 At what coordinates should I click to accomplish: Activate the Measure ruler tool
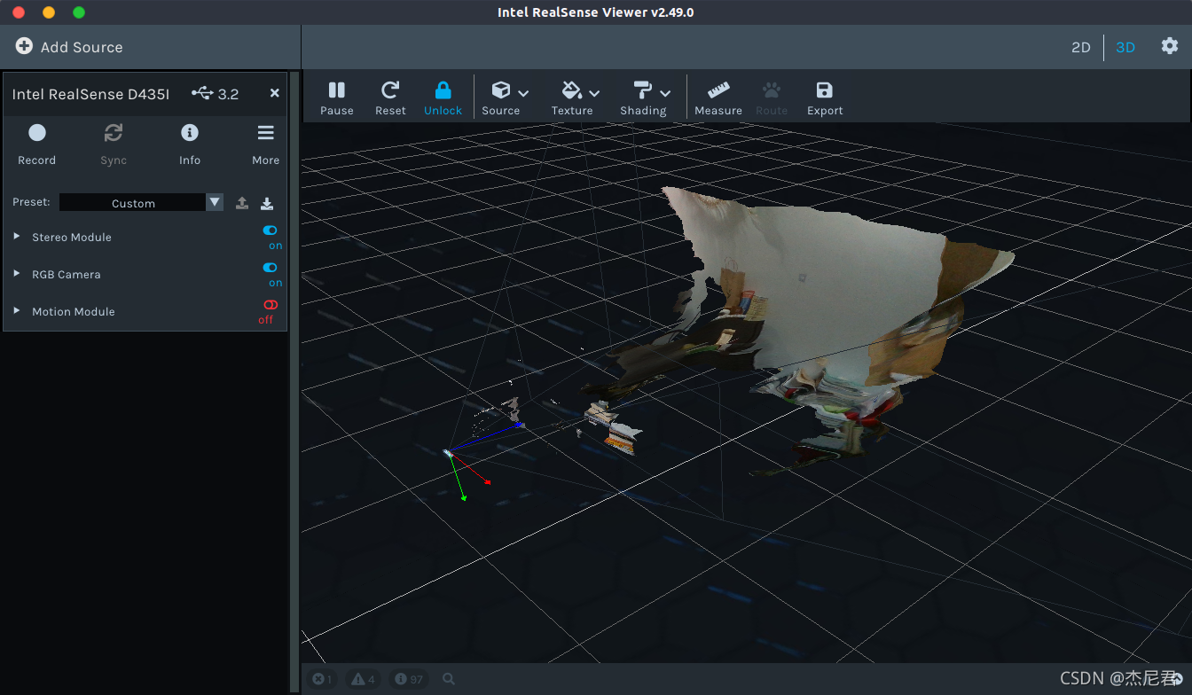point(718,98)
